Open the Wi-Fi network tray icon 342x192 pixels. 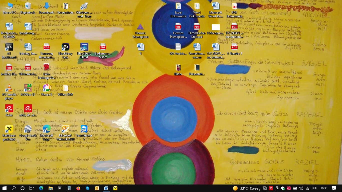pyautogui.click(x=307, y=188)
